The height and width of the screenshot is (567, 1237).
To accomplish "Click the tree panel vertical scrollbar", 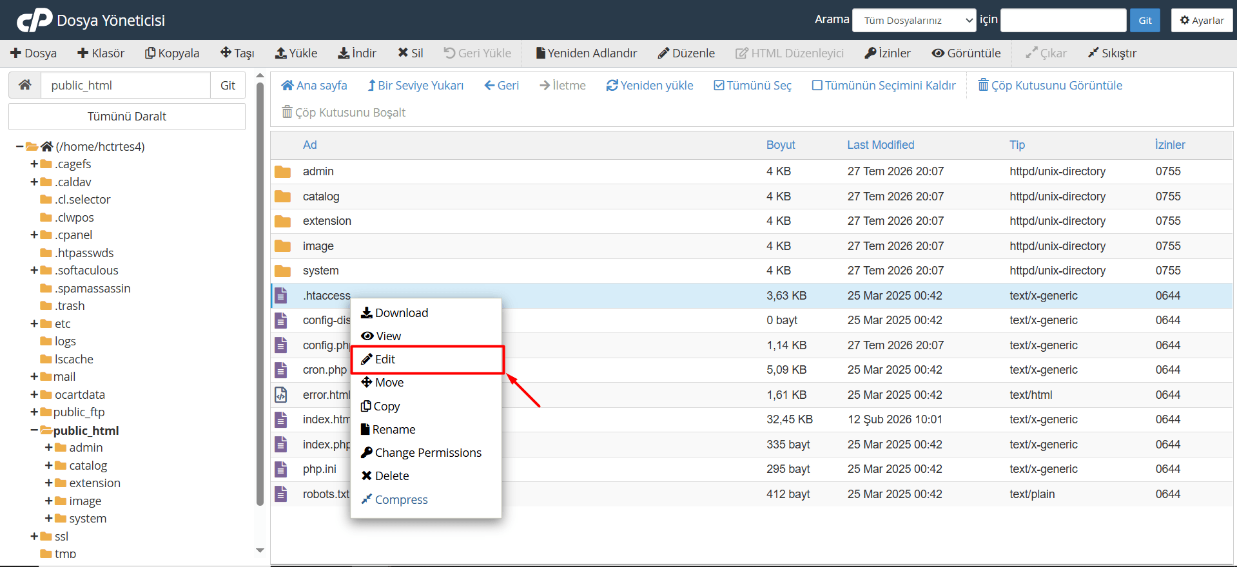I will pyautogui.click(x=260, y=293).
